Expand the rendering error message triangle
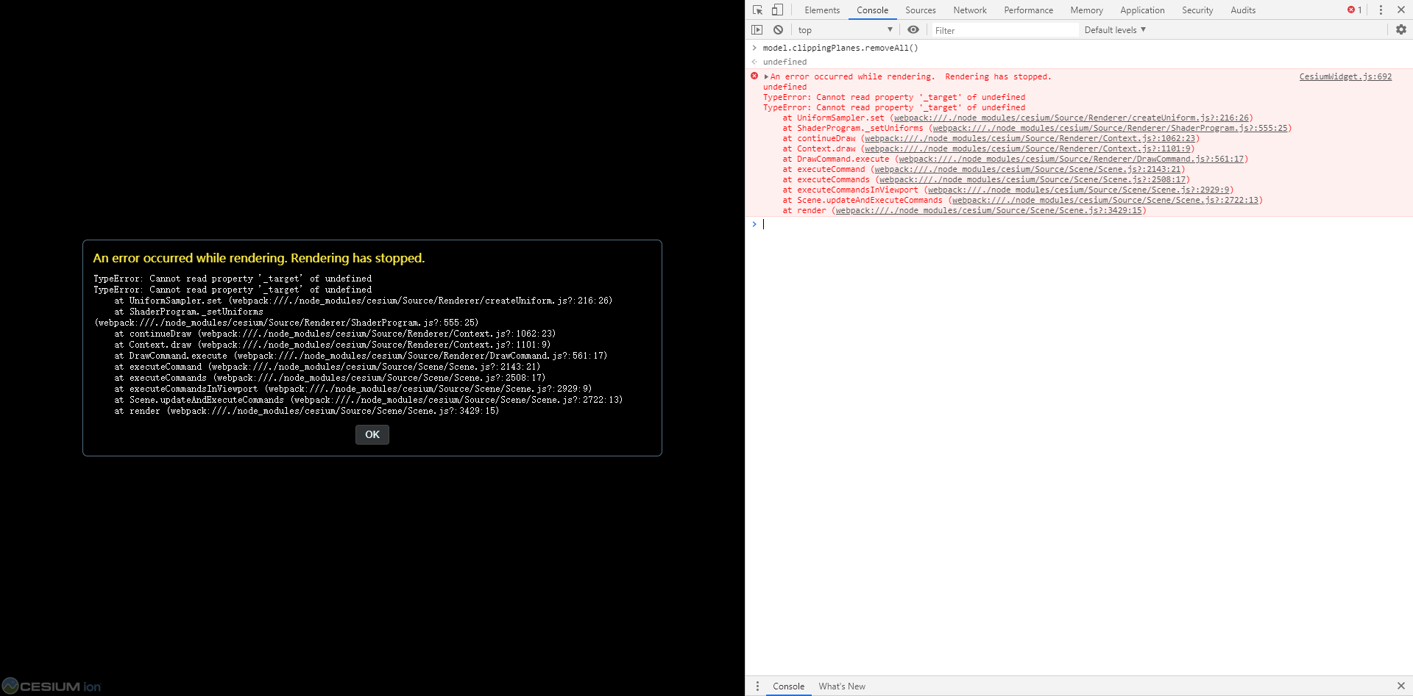Viewport: 1413px width, 696px height. pyautogui.click(x=766, y=76)
